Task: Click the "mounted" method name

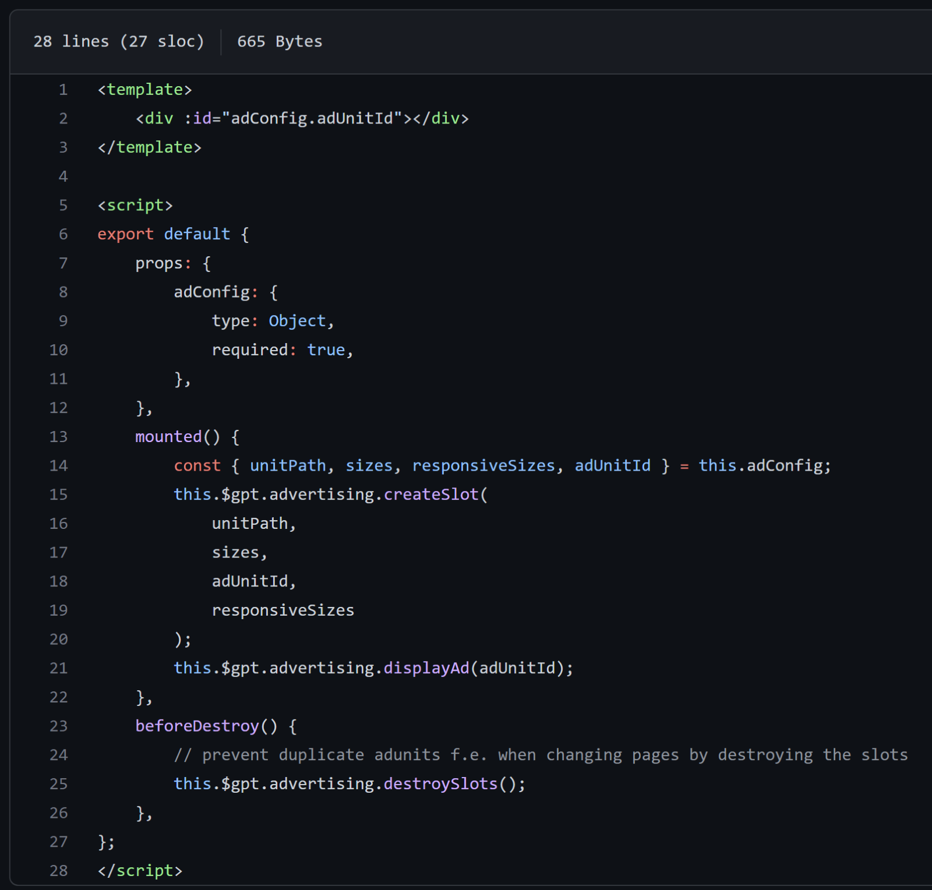Action: tap(168, 437)
